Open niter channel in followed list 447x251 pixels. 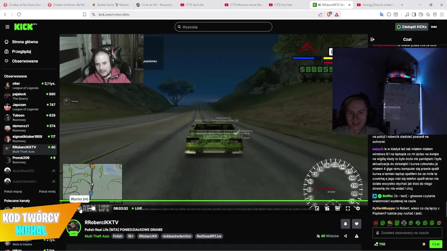(30, 86)
